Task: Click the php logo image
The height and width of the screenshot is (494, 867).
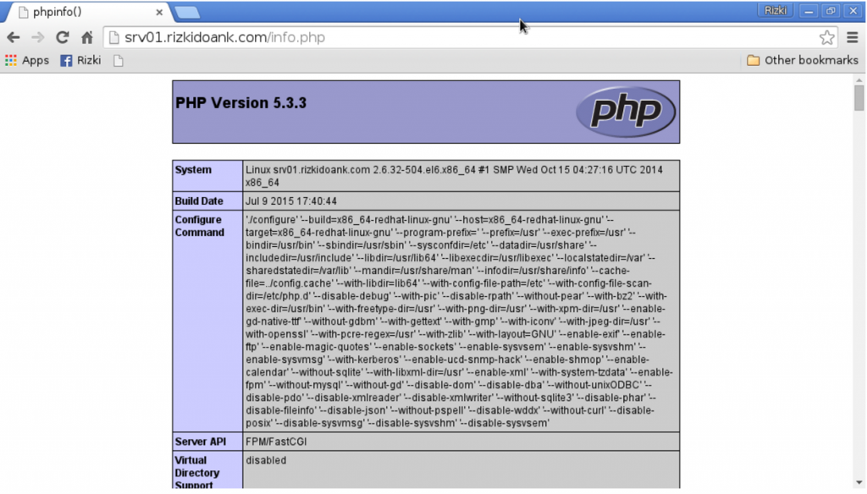Action: [x=626, y=111]
